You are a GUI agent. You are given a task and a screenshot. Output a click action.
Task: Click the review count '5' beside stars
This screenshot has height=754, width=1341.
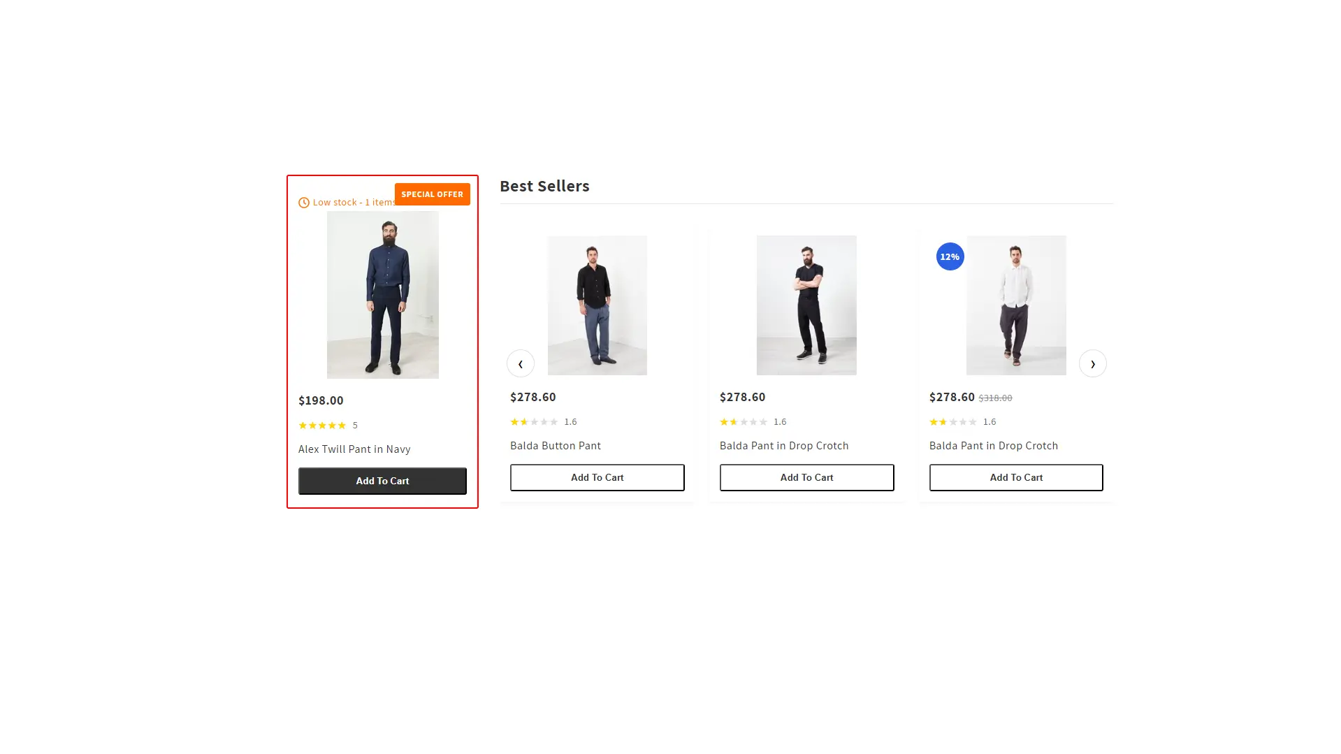click(355, 424)
